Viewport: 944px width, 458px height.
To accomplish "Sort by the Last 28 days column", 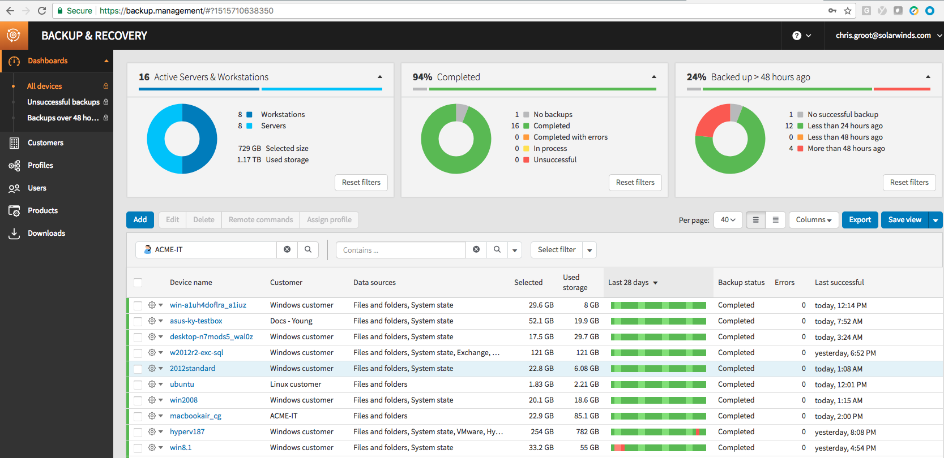I will (633, 283).
